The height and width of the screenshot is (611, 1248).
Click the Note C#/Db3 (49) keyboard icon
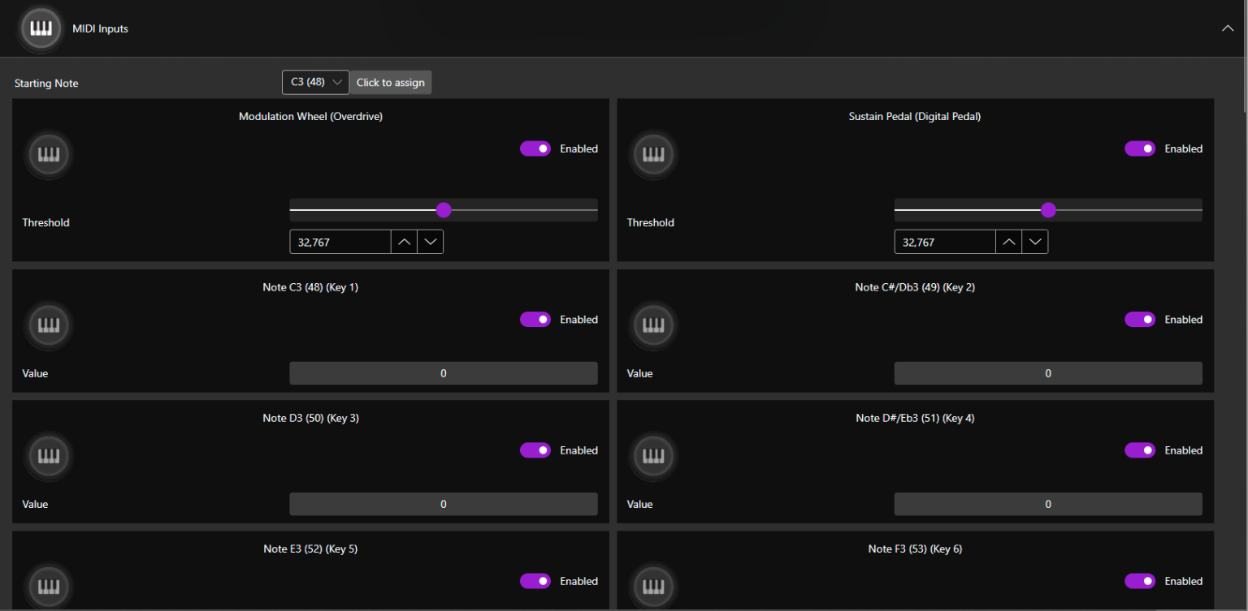[652, 325]
